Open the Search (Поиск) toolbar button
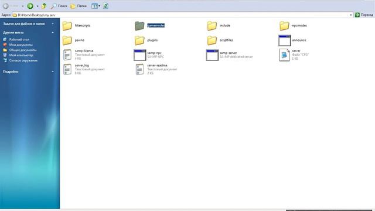Viewport: 375px width, 211px height. point(59,6)
